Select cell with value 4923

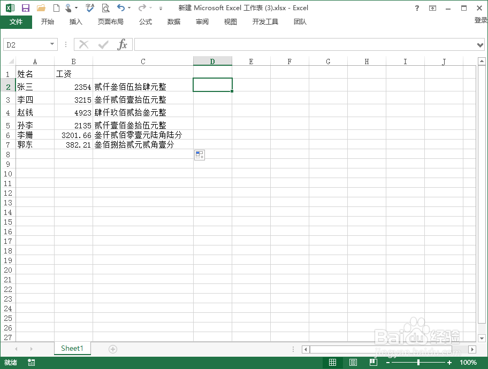[73, 112]
